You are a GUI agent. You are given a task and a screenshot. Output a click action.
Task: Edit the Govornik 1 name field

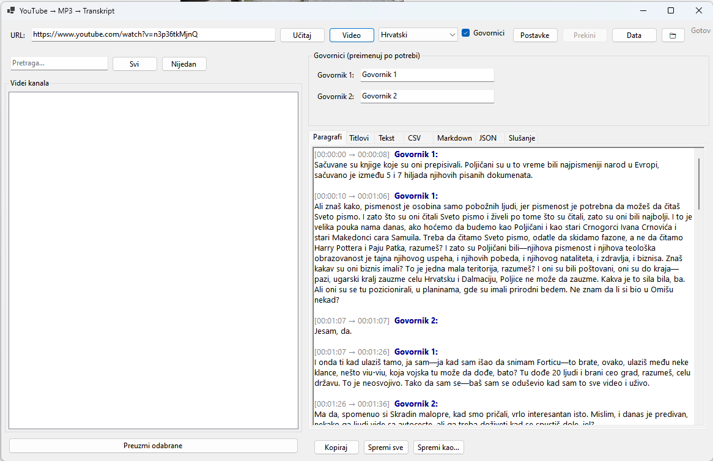pyautogui.click(x=427, y=75)
